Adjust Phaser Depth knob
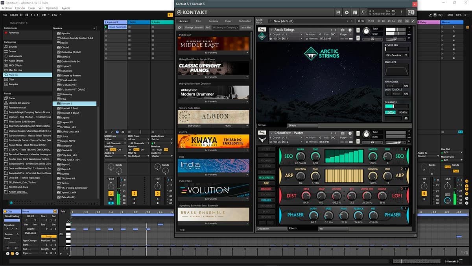This screenshot has height=266, width=472. coord(313,215)
